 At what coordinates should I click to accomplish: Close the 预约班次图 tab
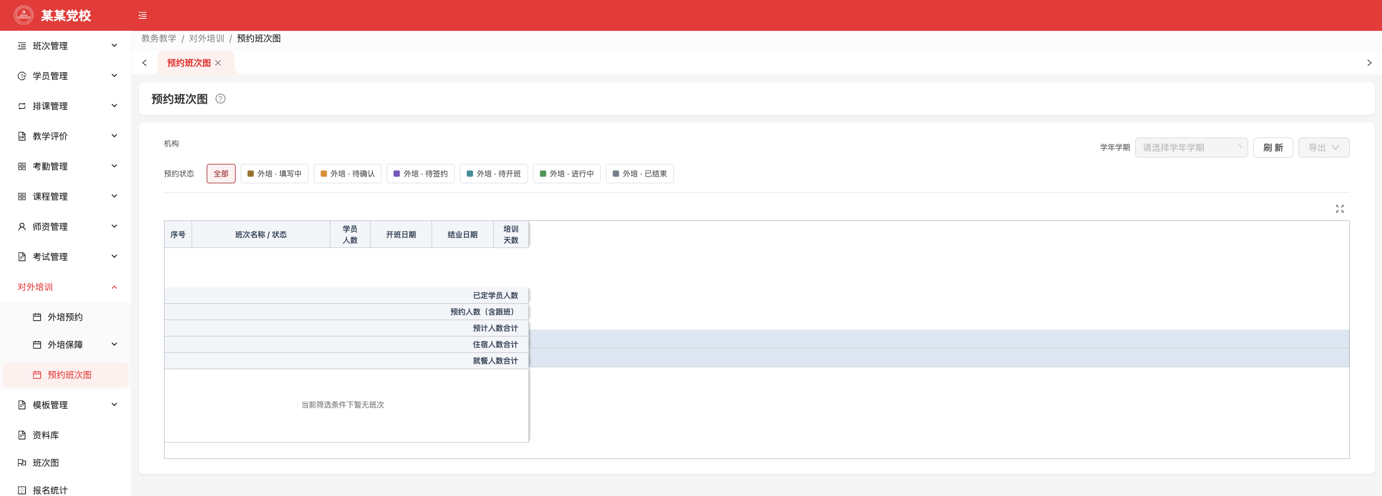pos(218,63)
